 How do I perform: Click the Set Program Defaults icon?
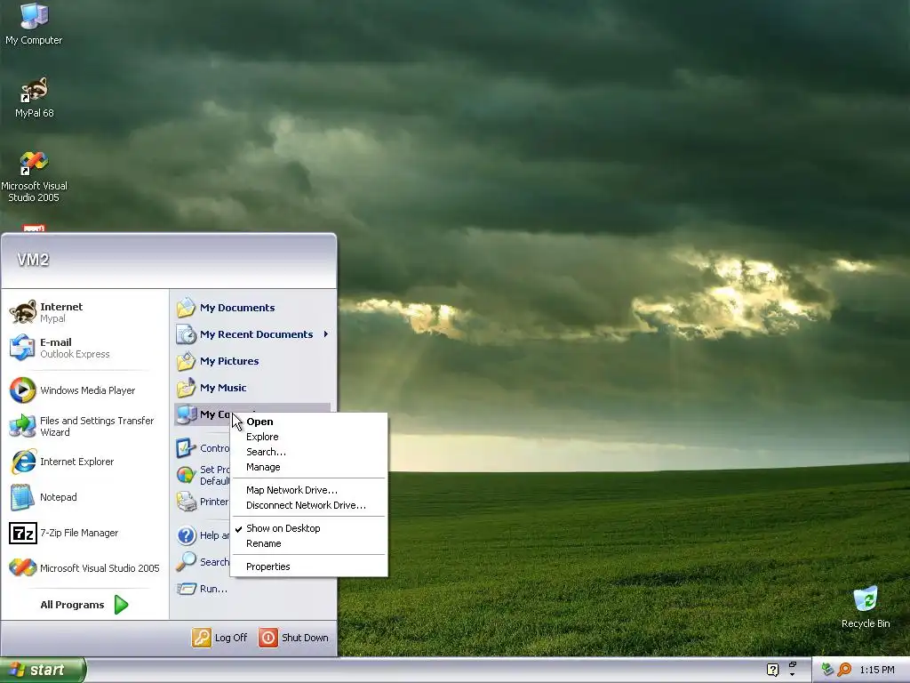pyautogui.click(x=186, y=475)
